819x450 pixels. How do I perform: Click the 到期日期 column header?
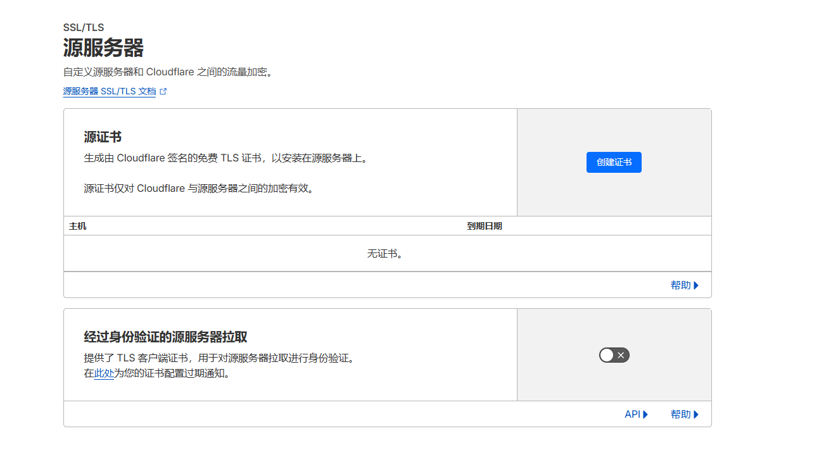click(485, 226)
